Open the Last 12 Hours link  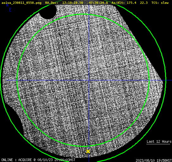(159, 141)
